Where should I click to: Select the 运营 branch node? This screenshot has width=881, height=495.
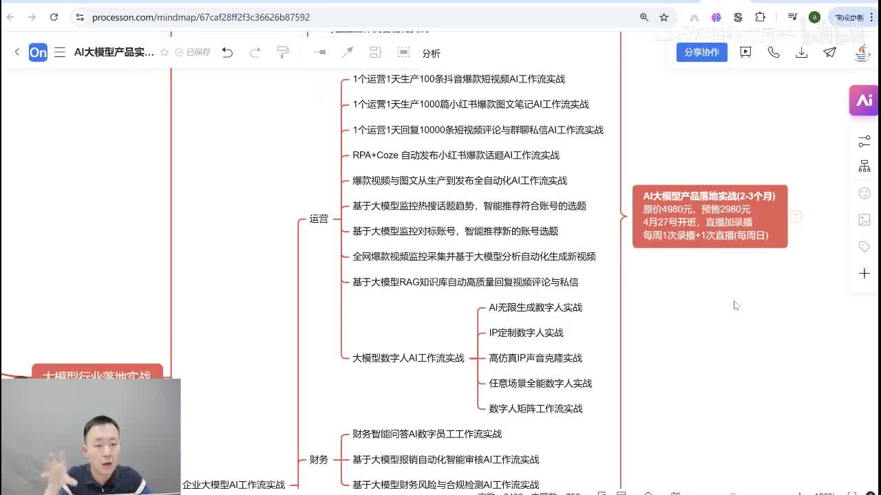click(319, 219)
